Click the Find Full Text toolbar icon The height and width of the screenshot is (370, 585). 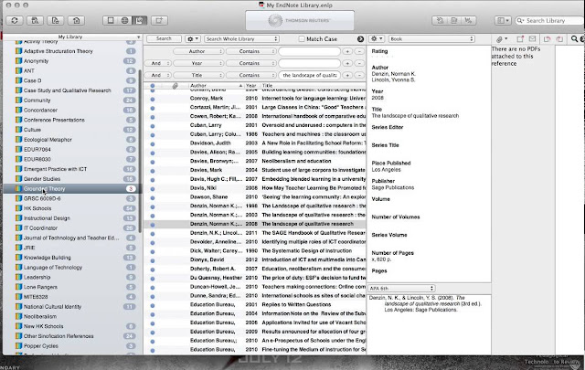(35, 20)
